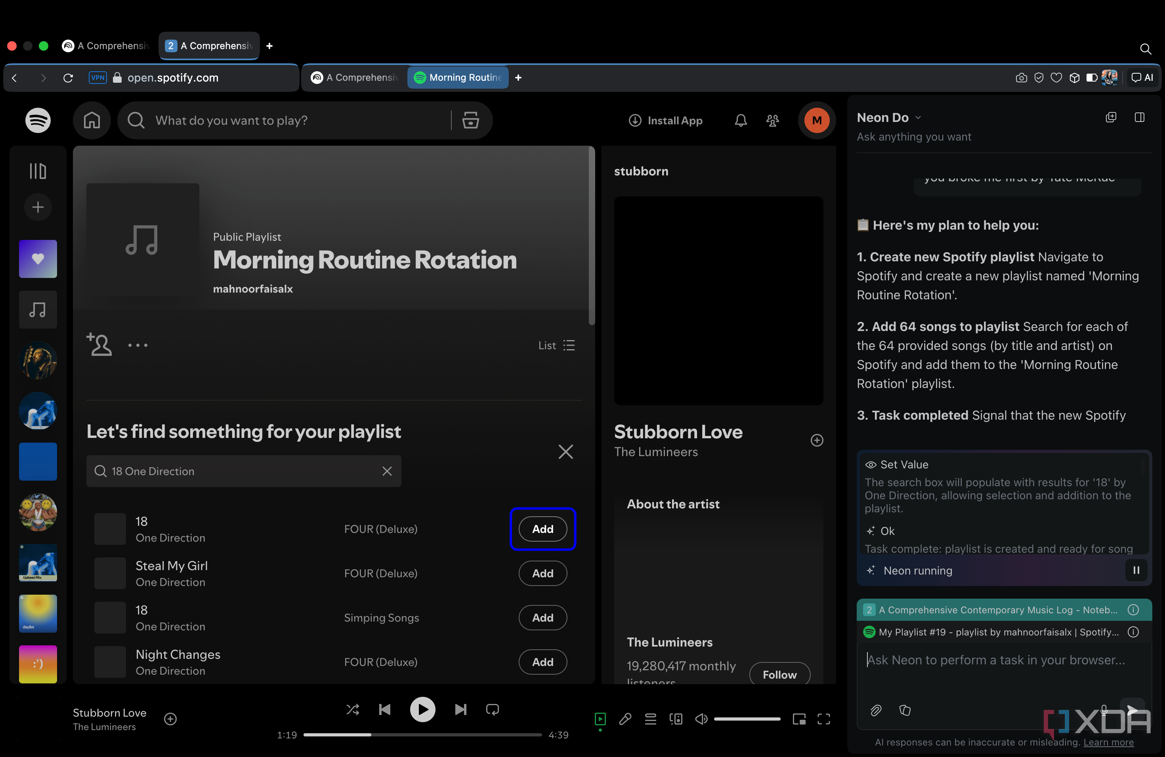Attach a file in Neon chat
The width and height of the screenshot is (1165, 757).
pos(876,710)
